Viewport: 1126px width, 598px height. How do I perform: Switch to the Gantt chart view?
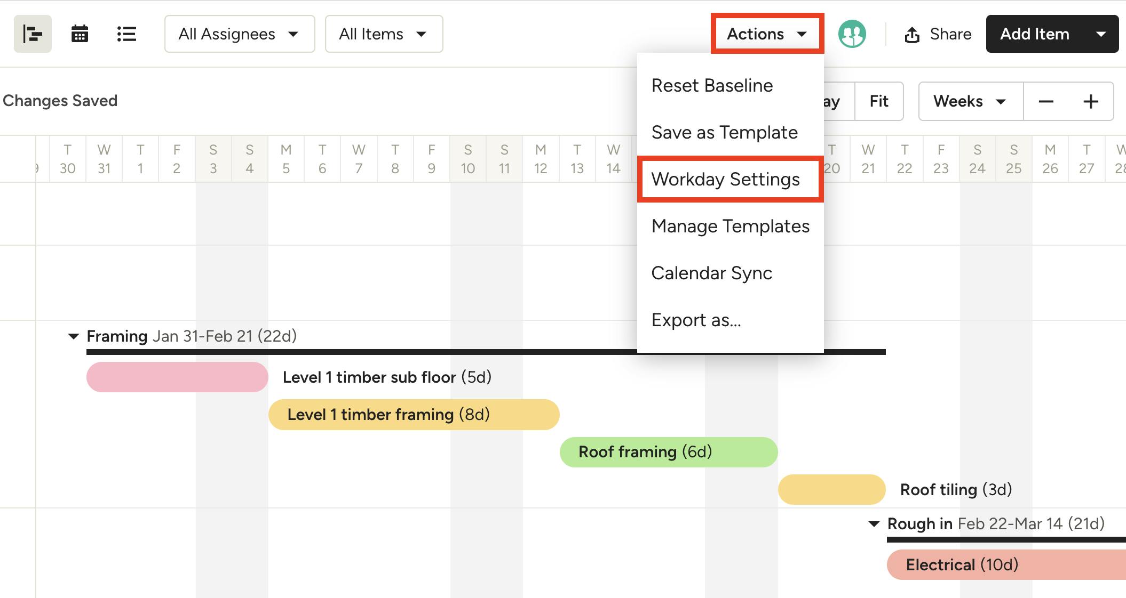tap(33, 34)
